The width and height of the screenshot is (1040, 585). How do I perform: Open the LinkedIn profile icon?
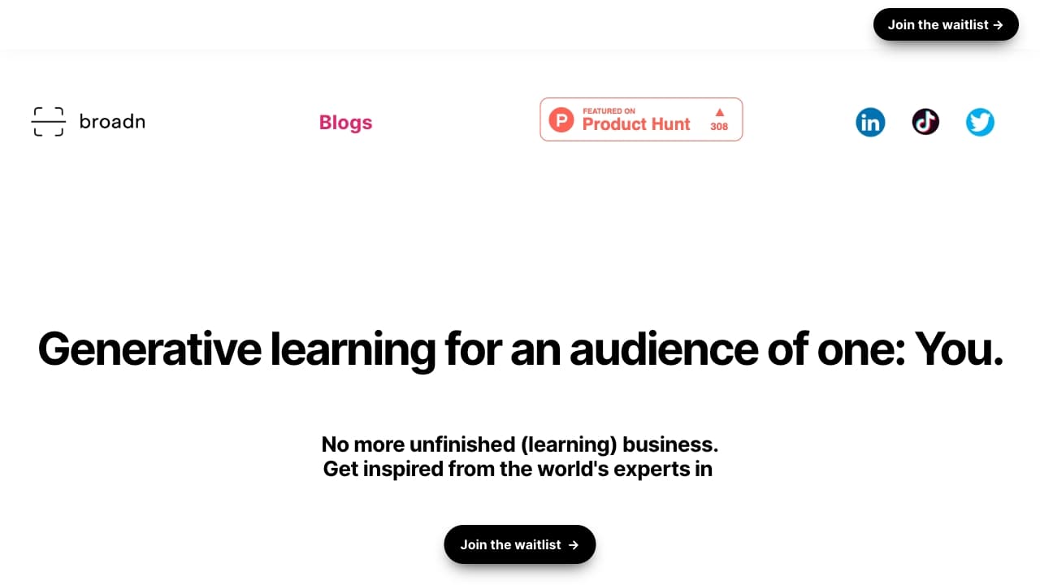(870, 123)
